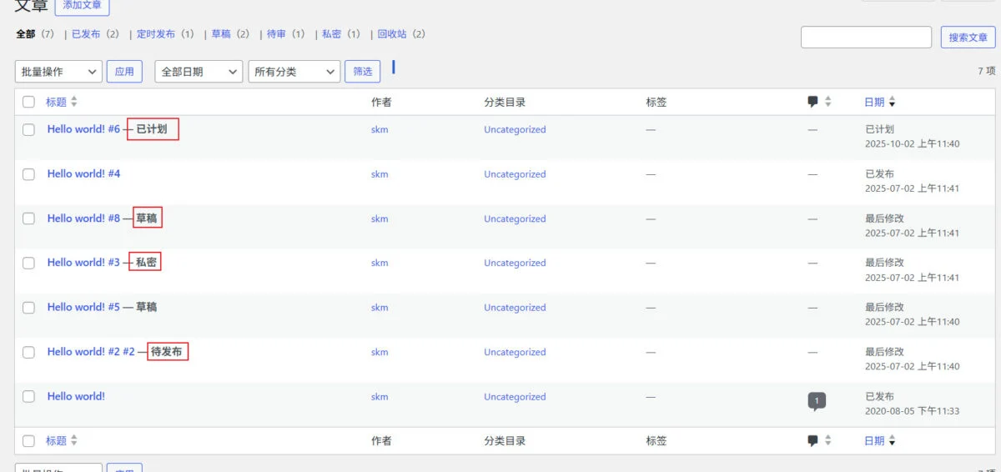Open the 回收站 trash view

pyautogui.click(x=392, y=34)
